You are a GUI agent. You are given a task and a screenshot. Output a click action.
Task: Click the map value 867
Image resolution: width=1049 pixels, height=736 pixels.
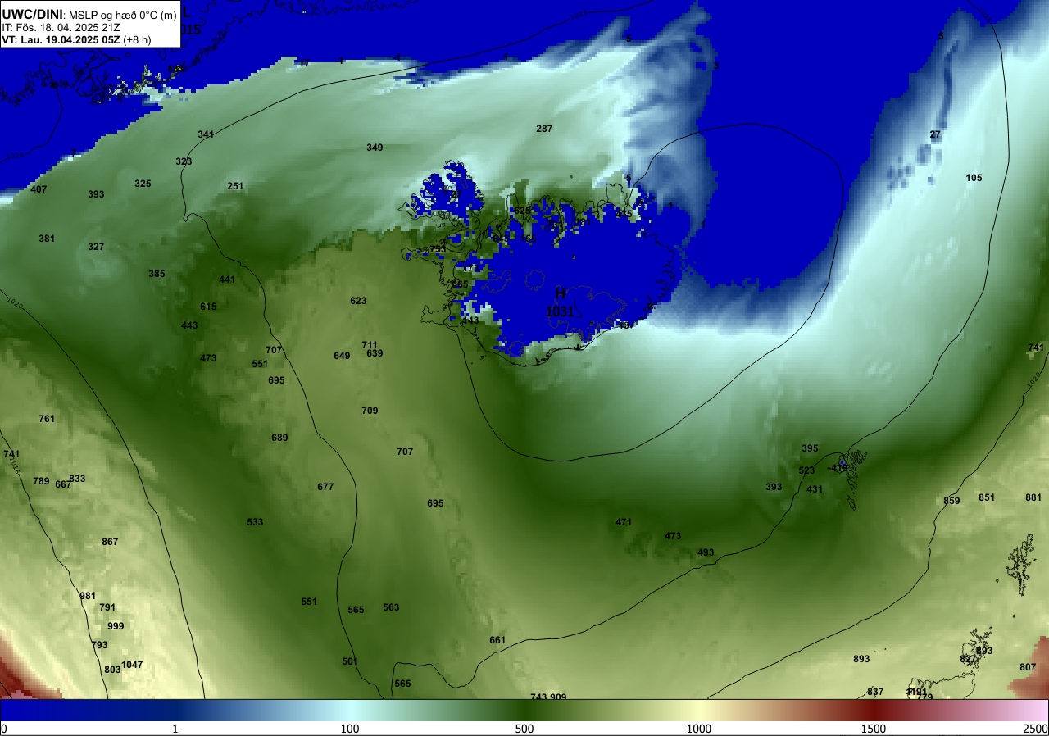[110, 542]
